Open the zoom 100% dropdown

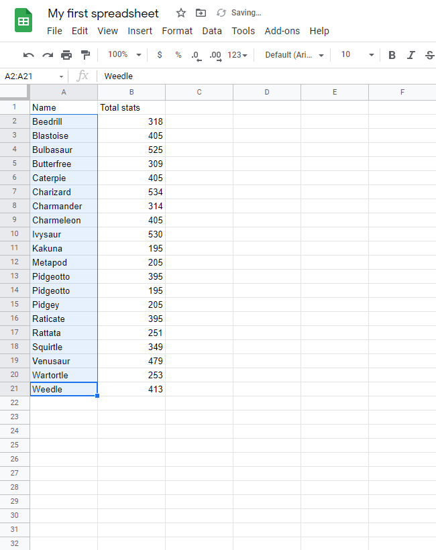click(x=125, y=55)
